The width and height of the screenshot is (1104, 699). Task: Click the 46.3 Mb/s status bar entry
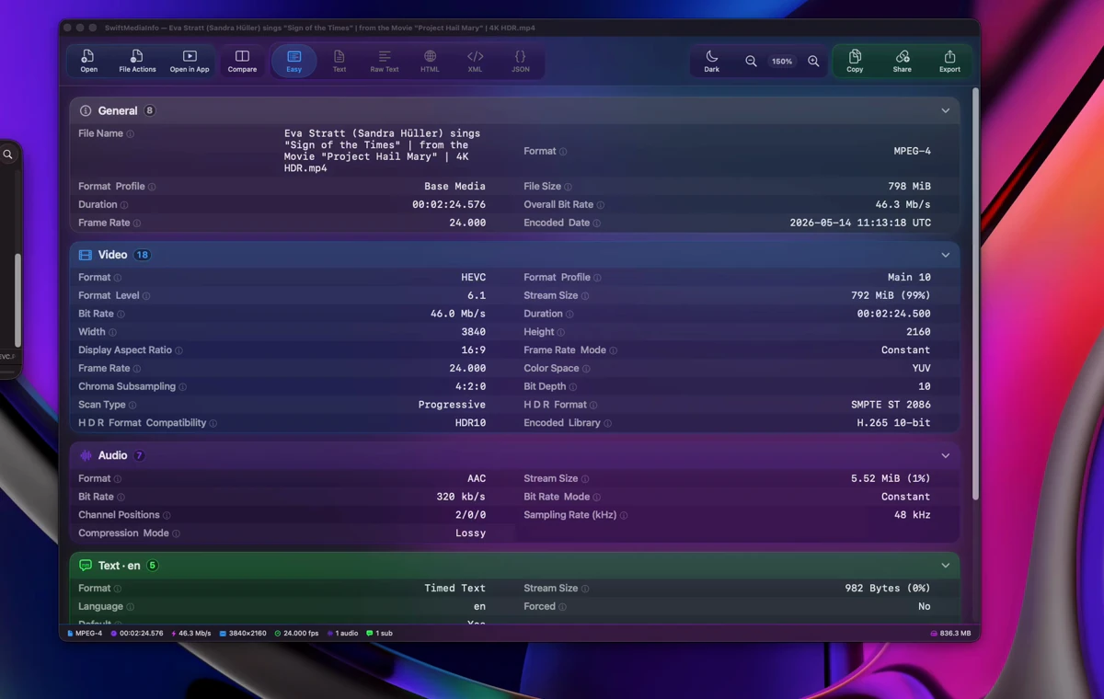click(190, 634)
